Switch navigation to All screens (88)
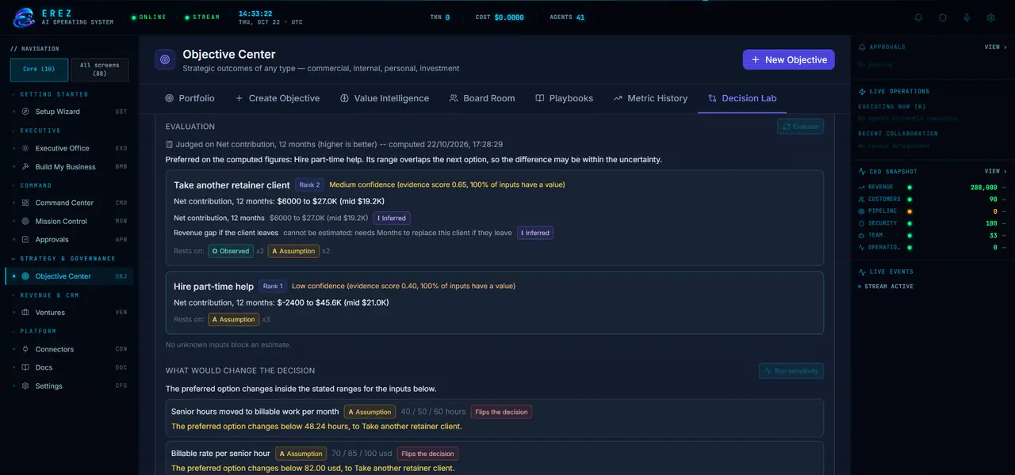 pos(100,70)
